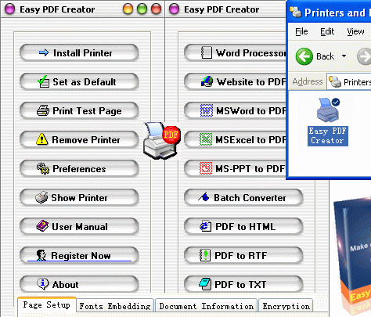Launch the Word Processor
Image resolution: width=371 pixels, height=317 pixels.
point(235,53)
